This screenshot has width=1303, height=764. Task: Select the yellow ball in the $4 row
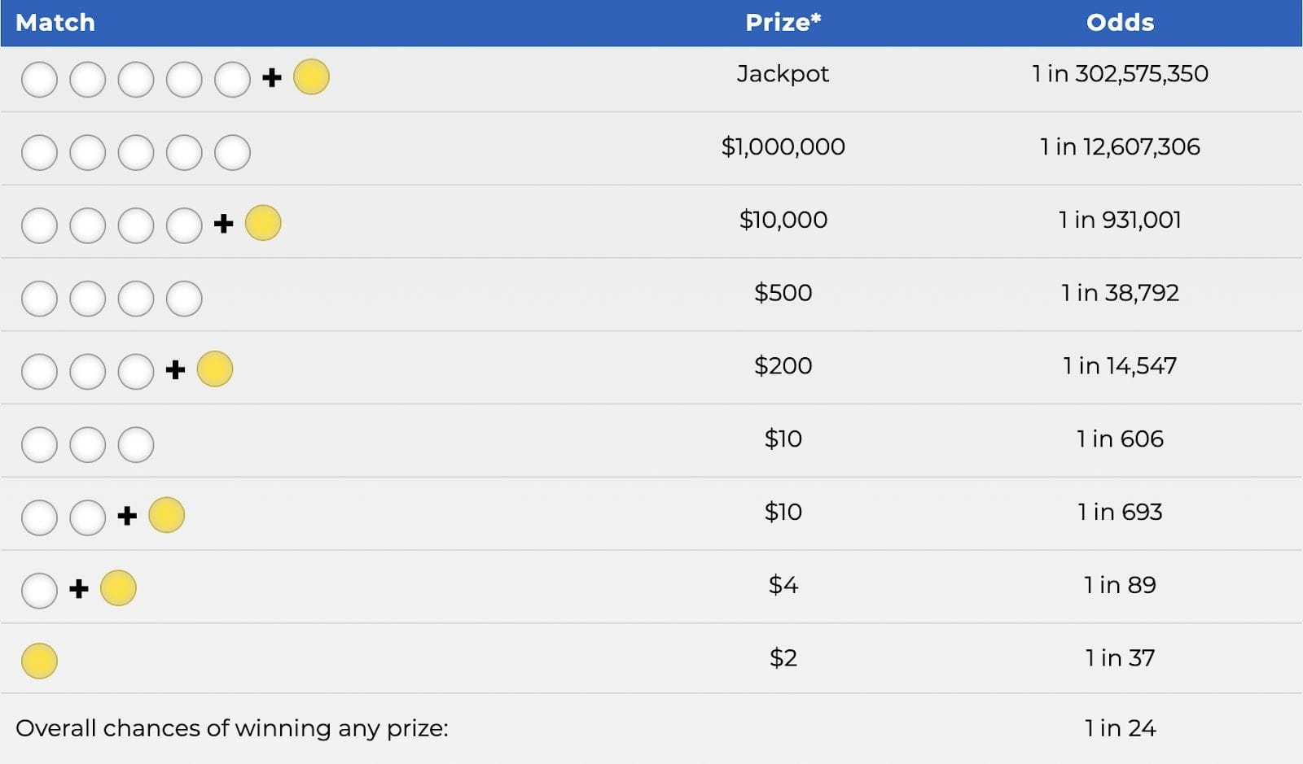118,588
